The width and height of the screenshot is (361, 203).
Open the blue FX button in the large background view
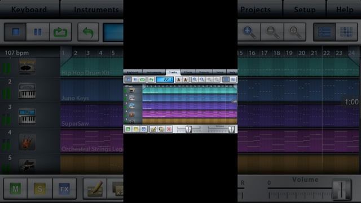click(64, 189)
